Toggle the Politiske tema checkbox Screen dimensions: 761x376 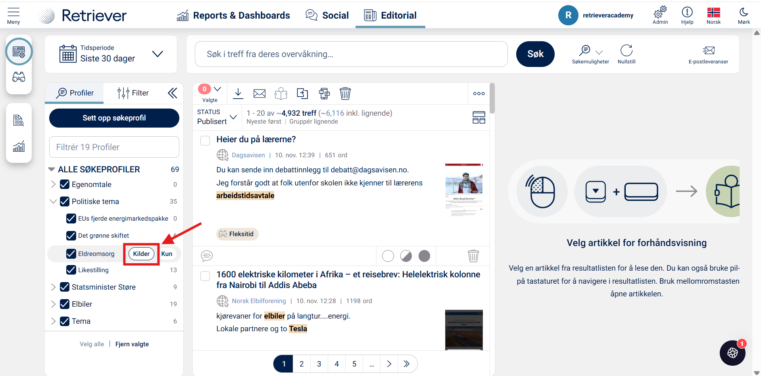(65, 201)
